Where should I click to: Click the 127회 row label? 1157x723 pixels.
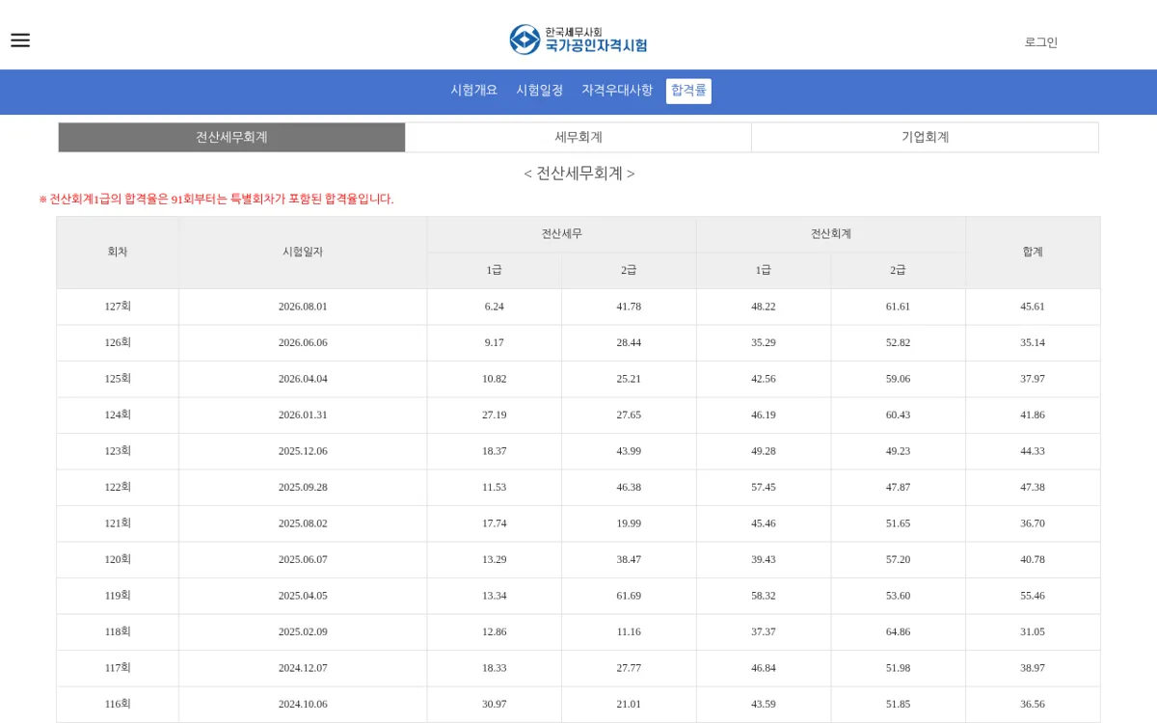[x=118, y=307]
